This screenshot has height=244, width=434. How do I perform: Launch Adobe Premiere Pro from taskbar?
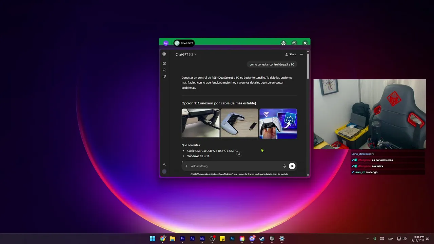point(182,239)
